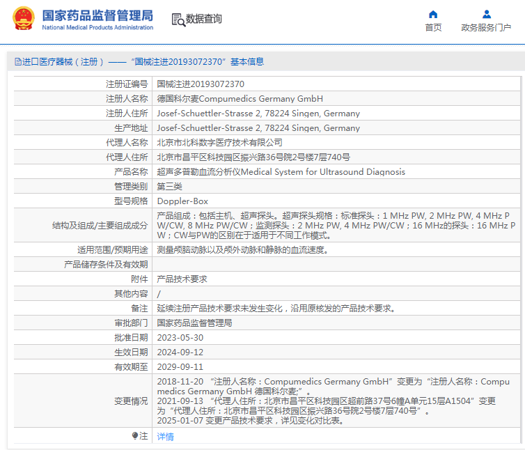The image size is (525, 450).
Task: Click the 注册证编号 row label
Action: click(127, 84)
